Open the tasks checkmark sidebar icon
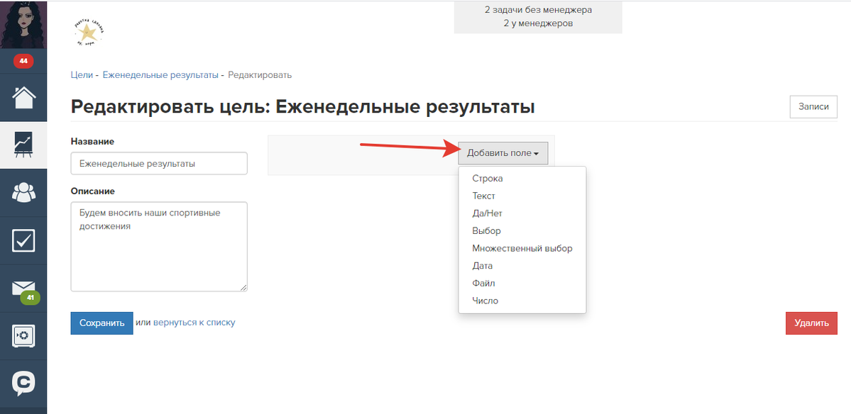The width and height of the screenshot is (851, 414). (x=23, y=240)
